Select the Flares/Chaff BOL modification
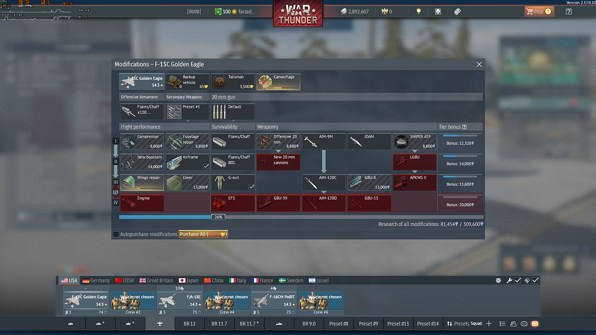The width and height of the screenshot is (596, 335). (x=232, y=162)
